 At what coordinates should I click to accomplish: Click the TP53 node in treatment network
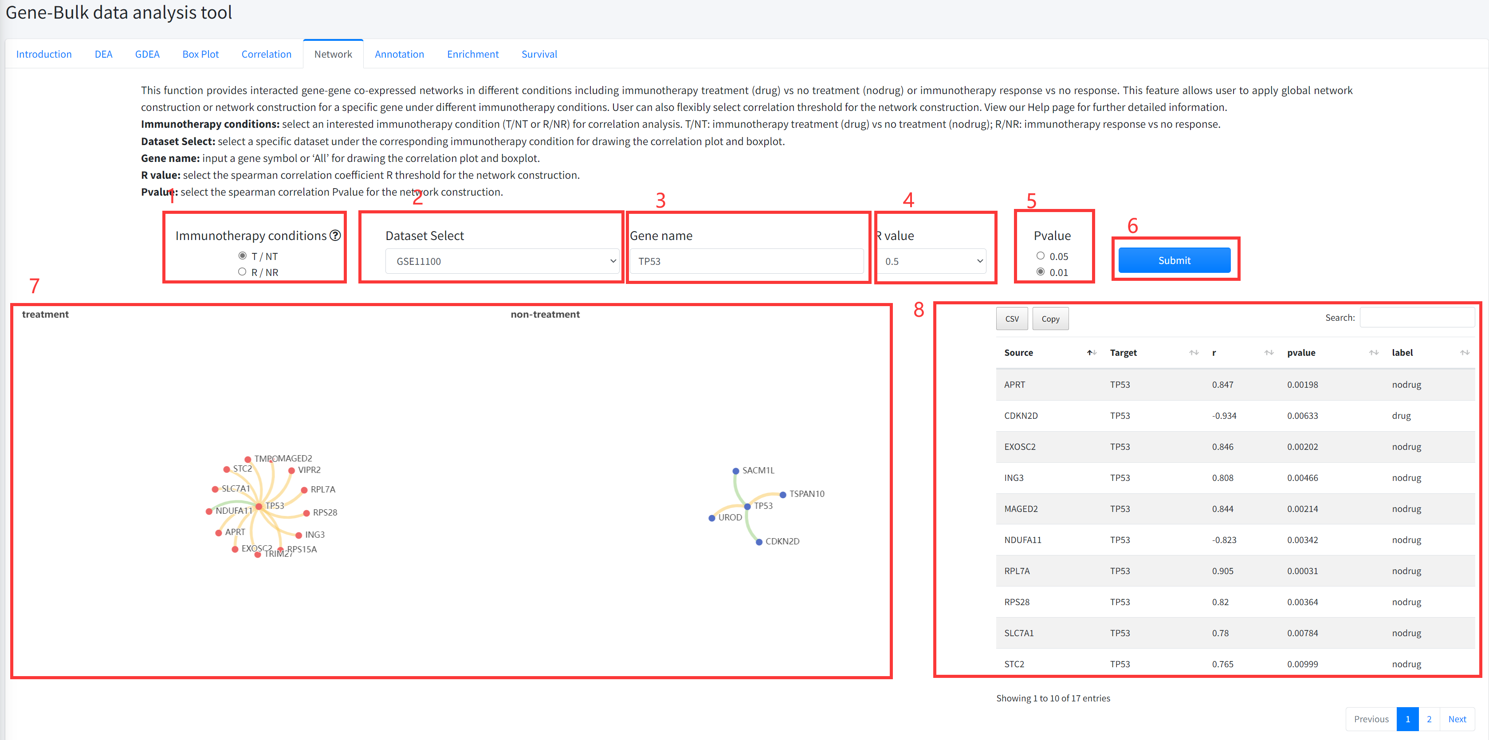[x=259, y=507]
